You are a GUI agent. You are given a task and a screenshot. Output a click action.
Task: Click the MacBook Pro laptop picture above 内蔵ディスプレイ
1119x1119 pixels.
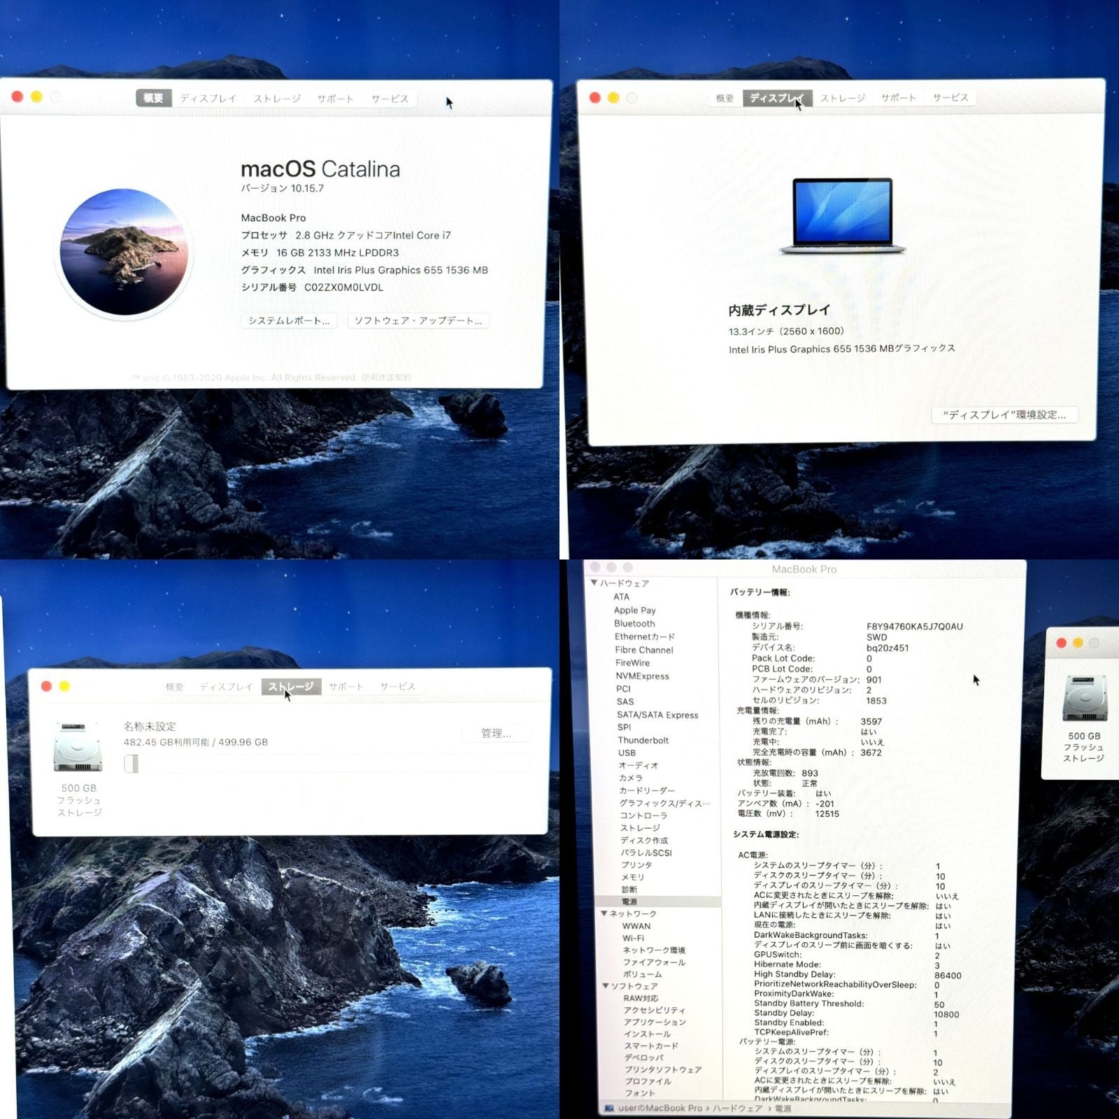843,216
